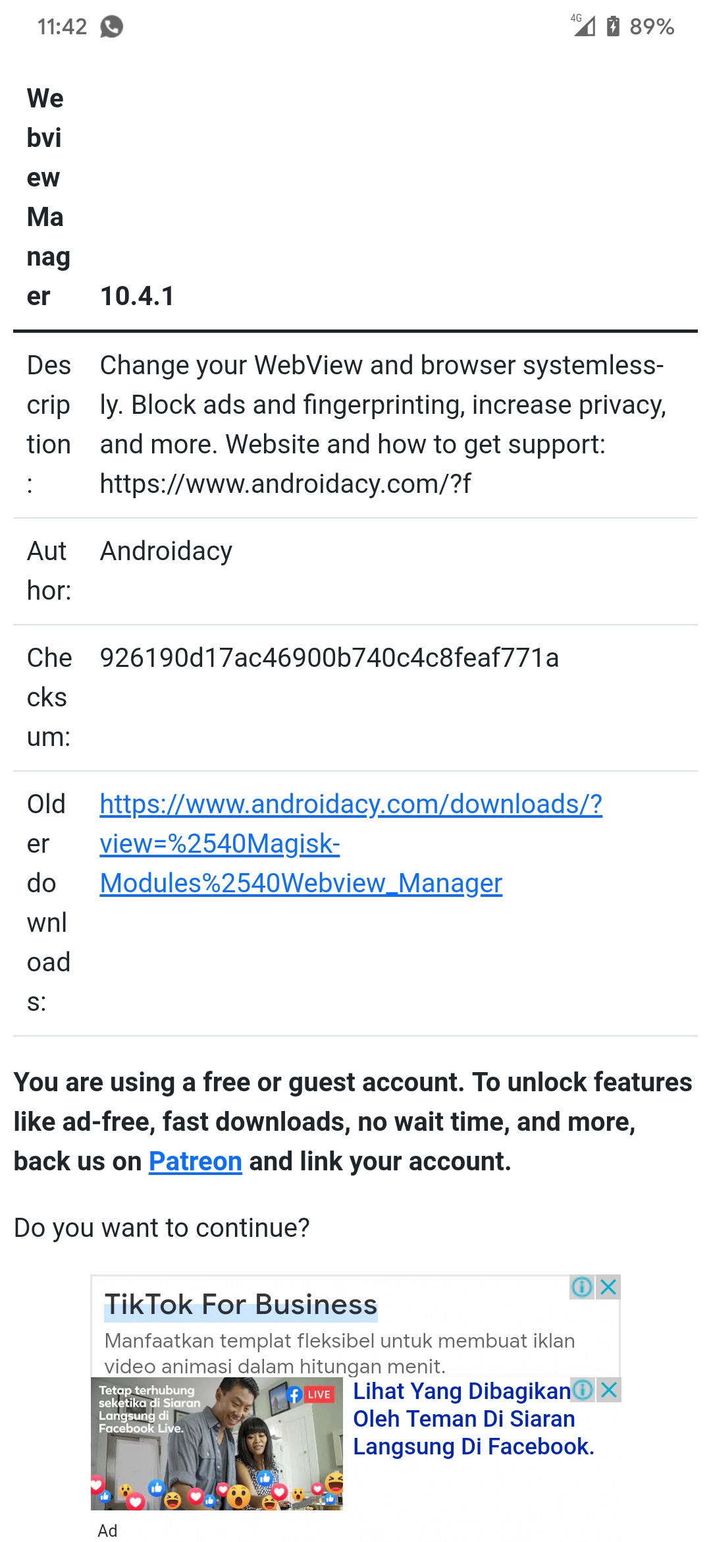Open the Patreon link
This screenshot has width=711, height=1542.
195,1160
